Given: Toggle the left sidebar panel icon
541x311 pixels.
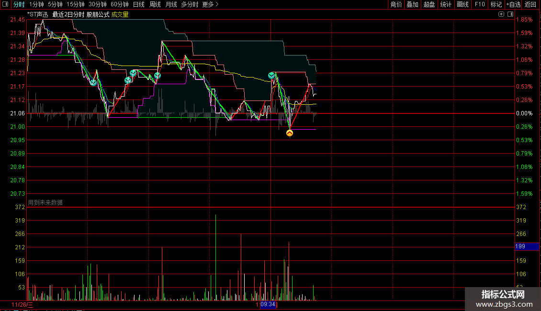Looking at the screenshot, I should point(5,4).
